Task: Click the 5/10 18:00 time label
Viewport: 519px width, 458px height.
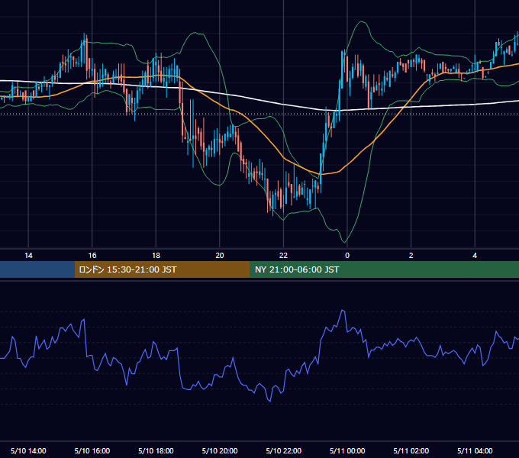Action: pos(156,450)
